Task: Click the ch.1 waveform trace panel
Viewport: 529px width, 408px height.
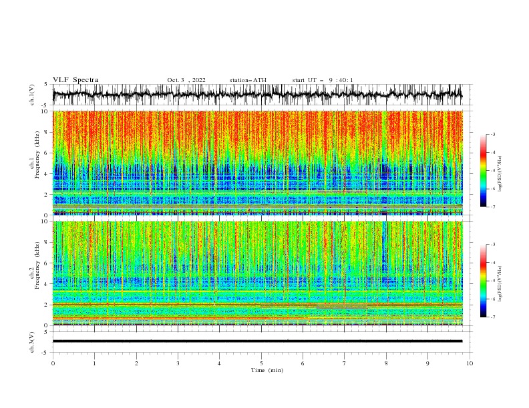Action: coord(261,95)
